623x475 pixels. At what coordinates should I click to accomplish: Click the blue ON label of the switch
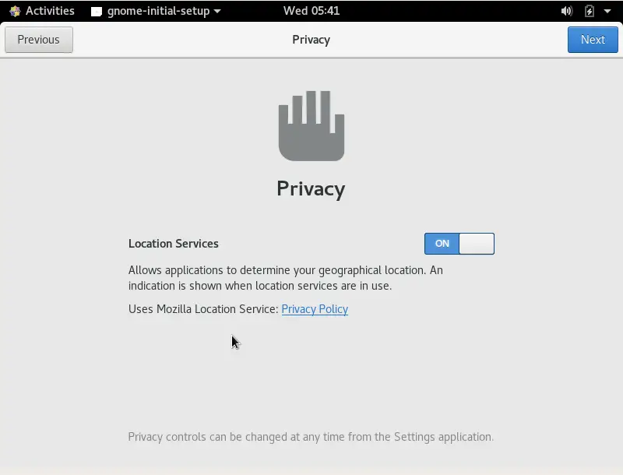pyautogui.click(x=442, y=244)
